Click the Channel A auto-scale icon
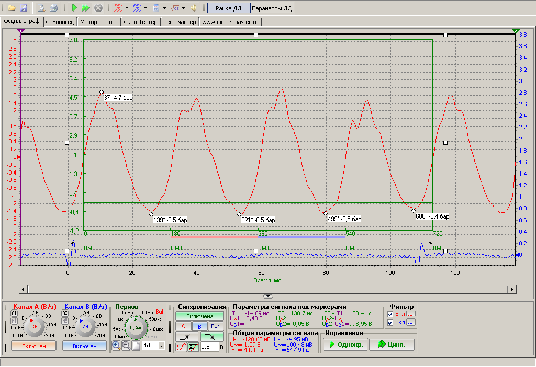536x367 pixels. (14, 313)
